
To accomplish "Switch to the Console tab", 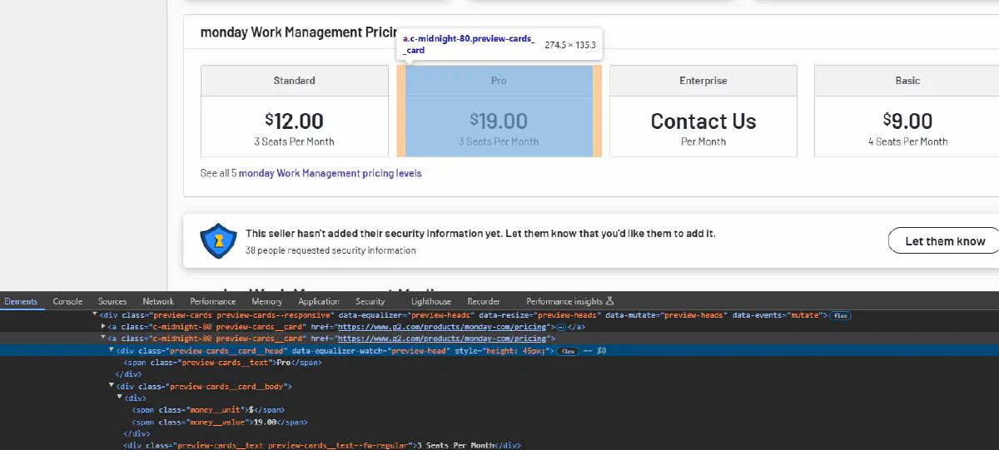I will (67, 301).
